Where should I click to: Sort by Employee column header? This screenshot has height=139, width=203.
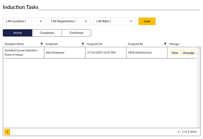(x=52, y=44)
